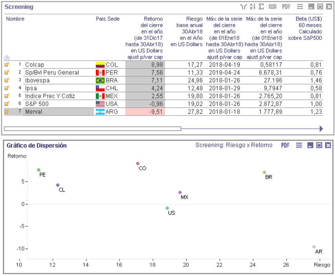Click the Argentina flag in the Merval row
The image size is (335, 276).
100,112
